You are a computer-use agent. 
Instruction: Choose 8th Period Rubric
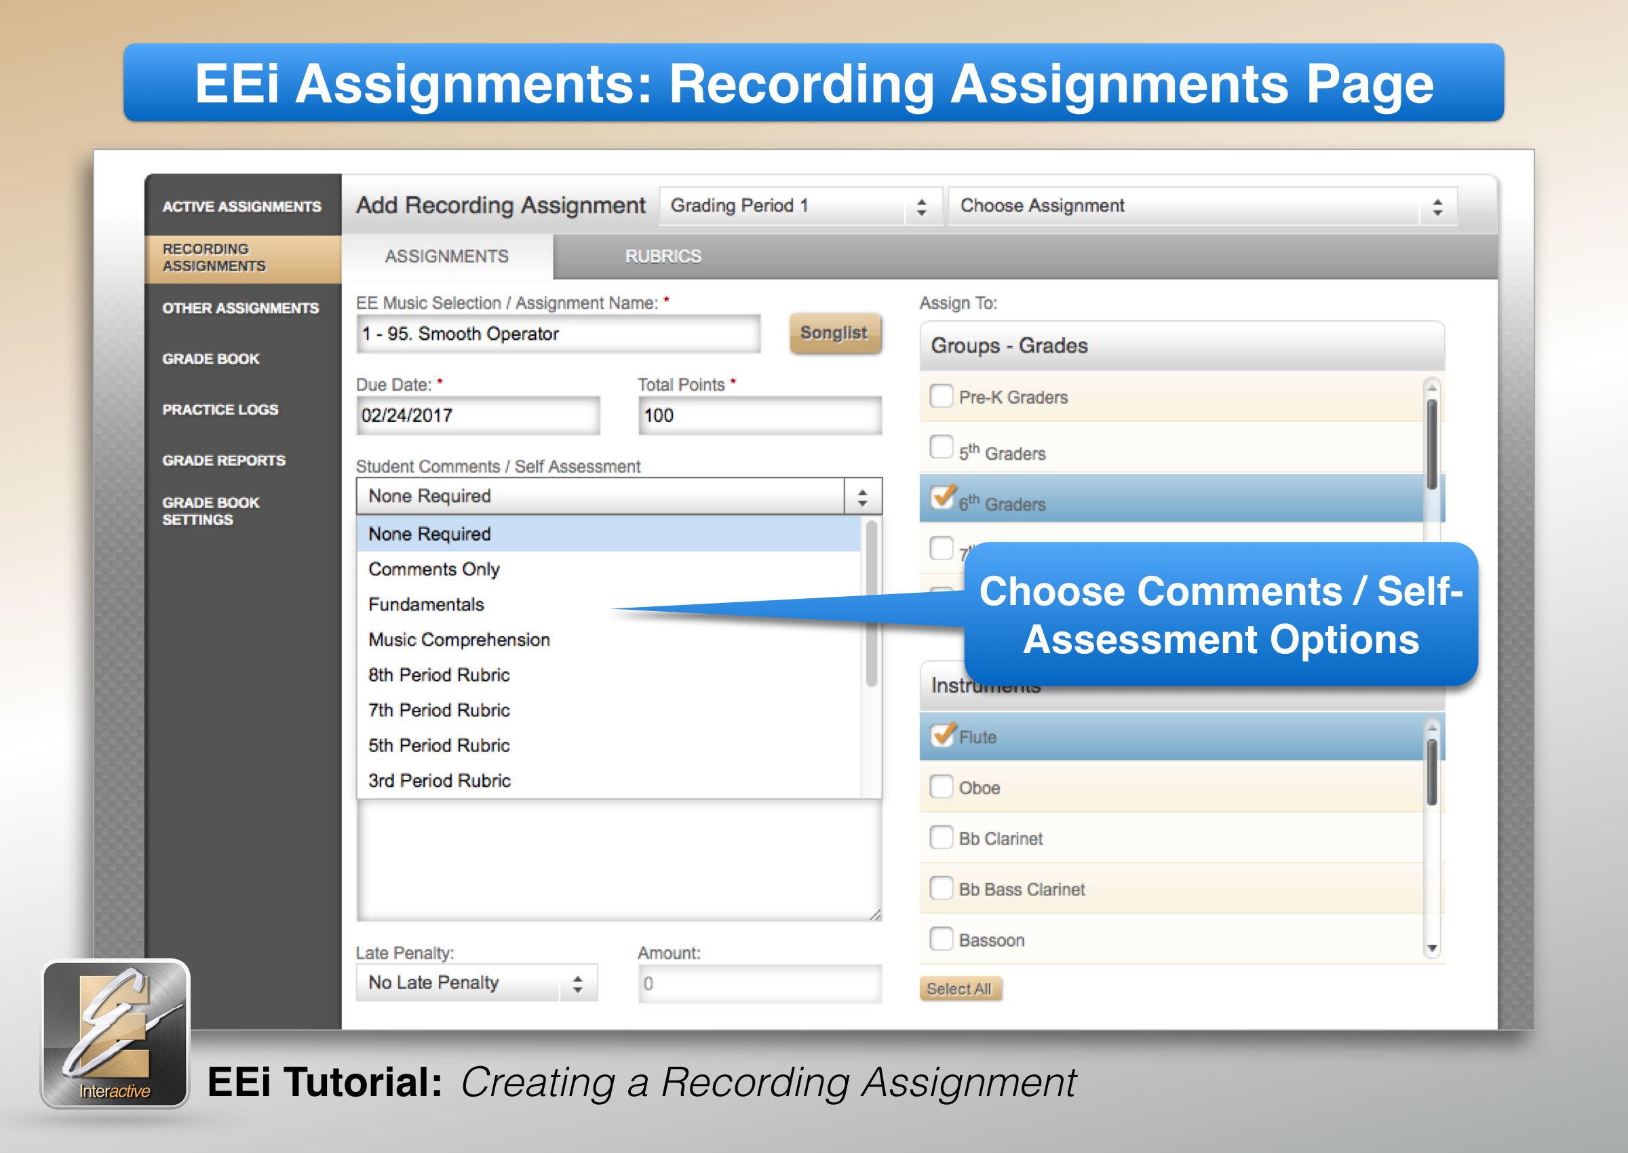[x=609, y=676]
